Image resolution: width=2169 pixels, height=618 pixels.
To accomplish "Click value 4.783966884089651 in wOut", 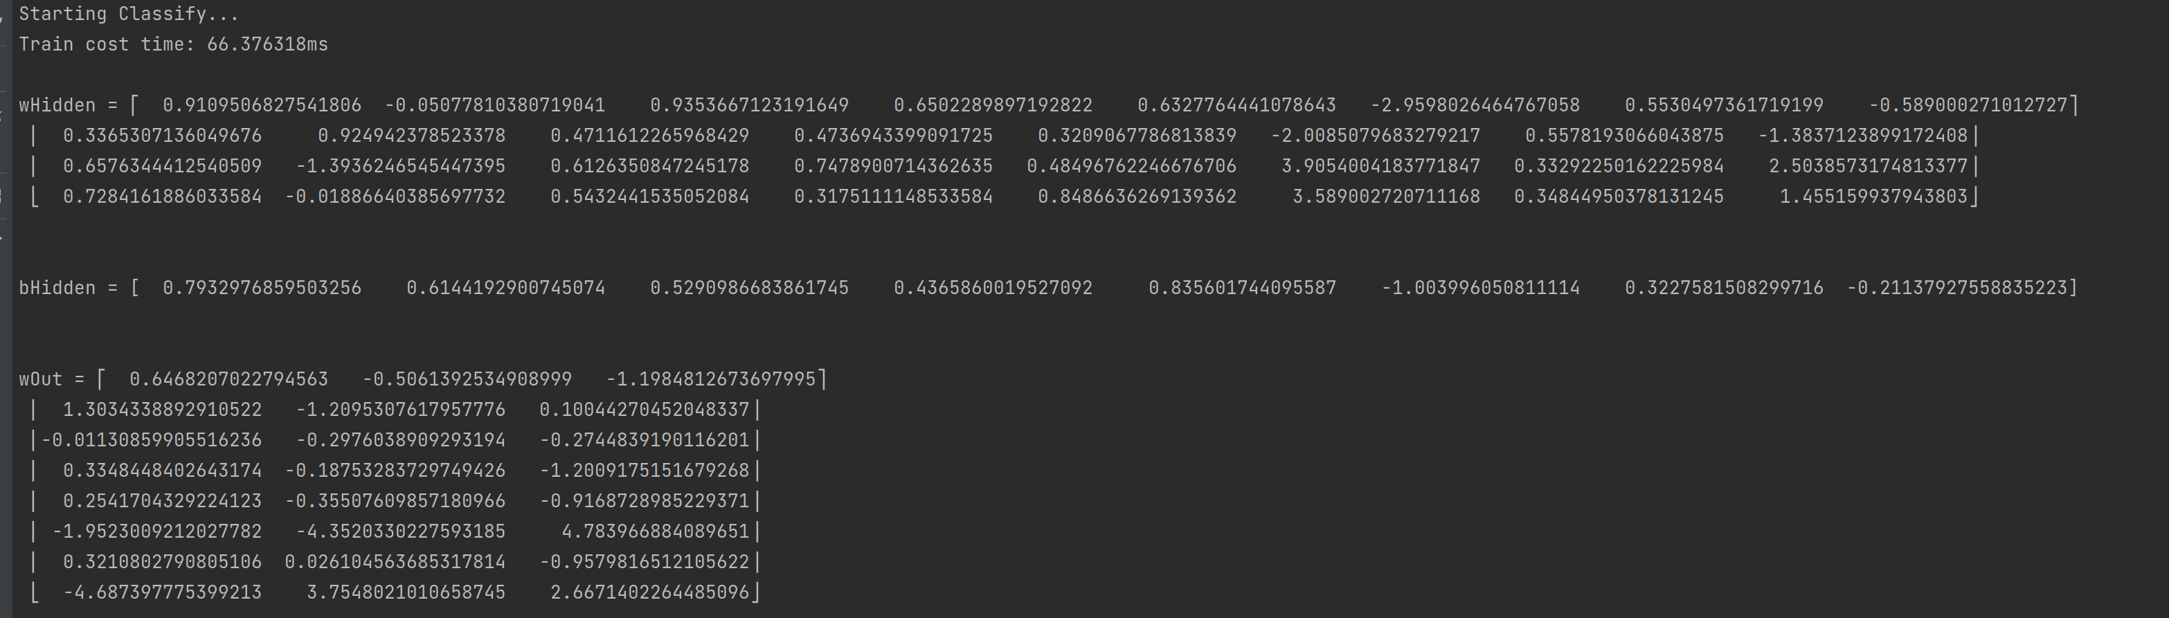I will click(x=655, y=532).
